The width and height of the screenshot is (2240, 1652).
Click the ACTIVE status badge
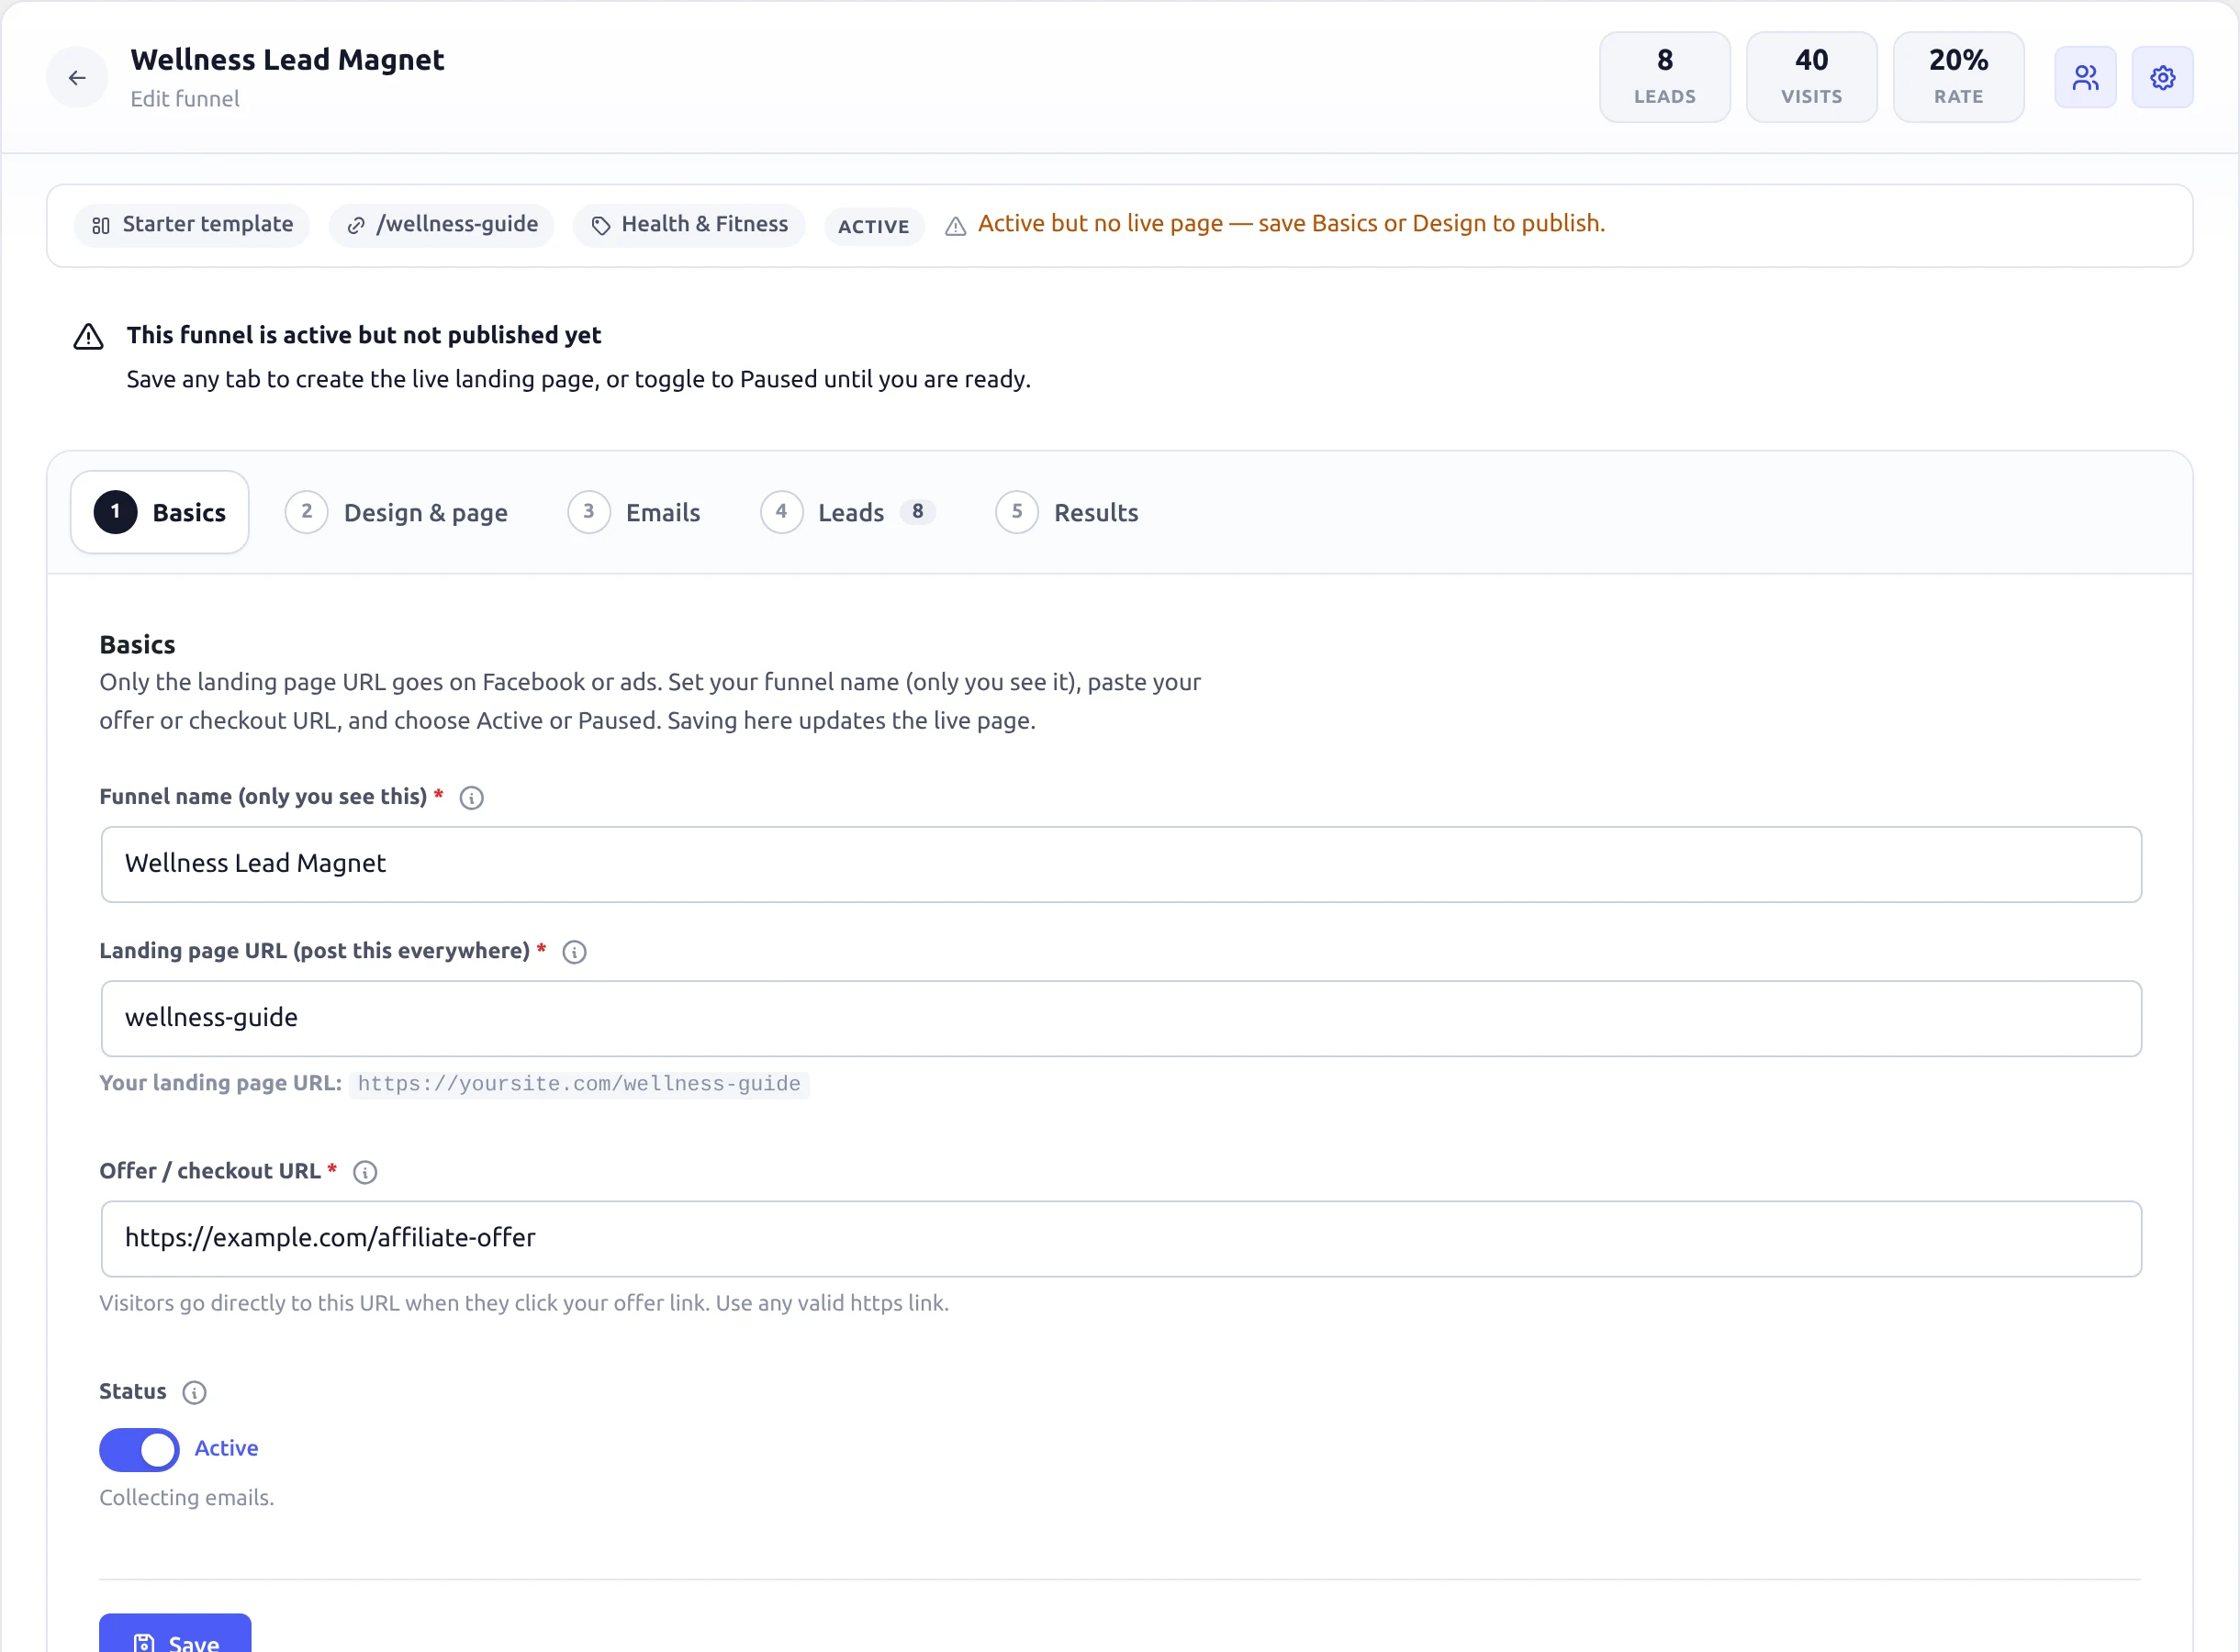[874, 226]
